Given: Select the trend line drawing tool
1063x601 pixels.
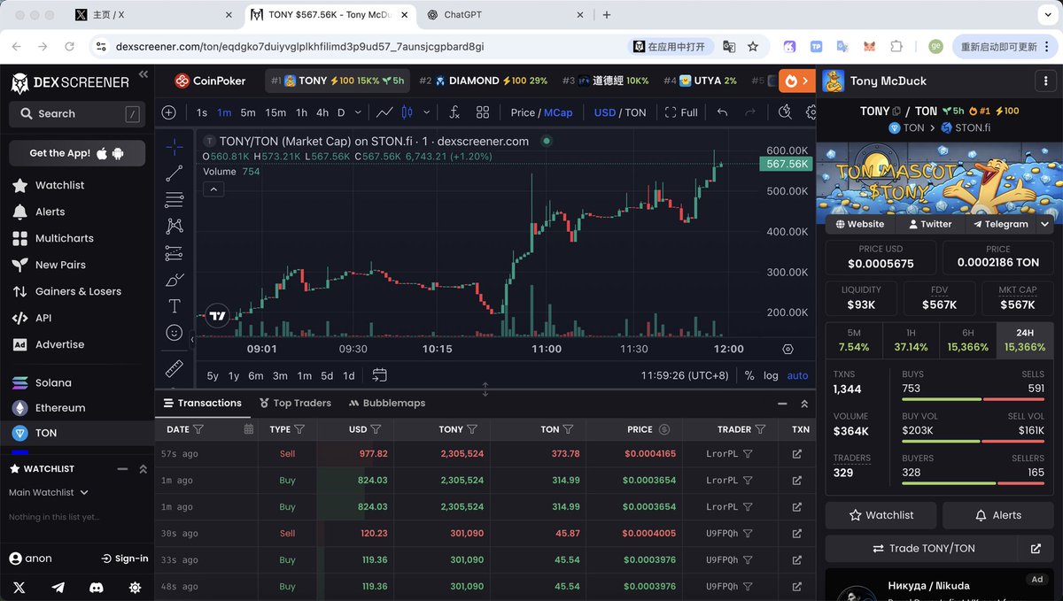Looking at the screenshot, I should click(175, 173).
